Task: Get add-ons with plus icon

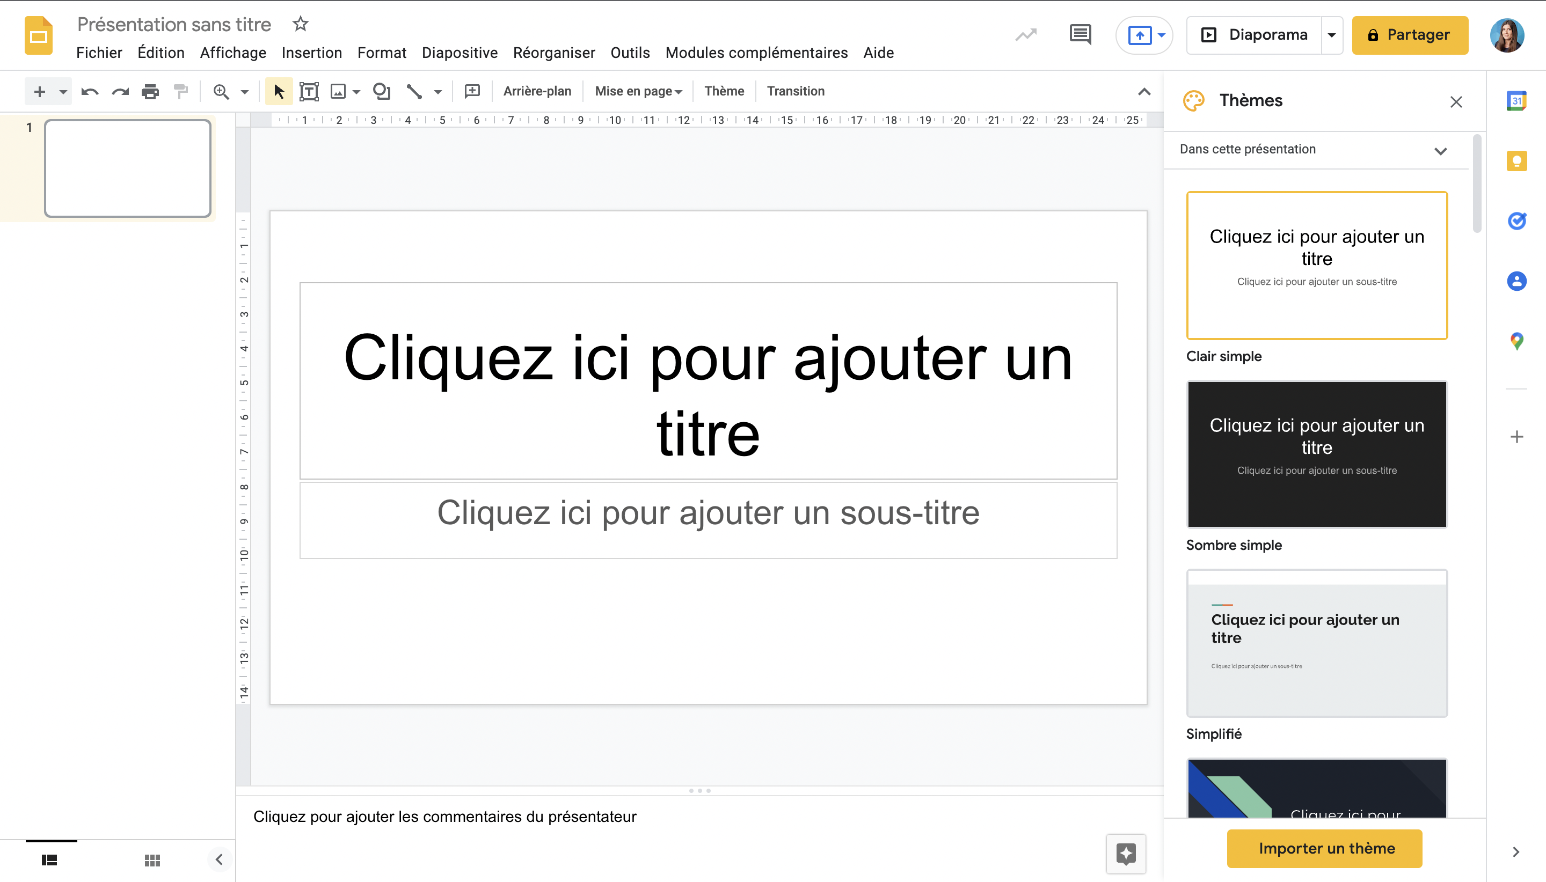Action: pos(1516,437)
